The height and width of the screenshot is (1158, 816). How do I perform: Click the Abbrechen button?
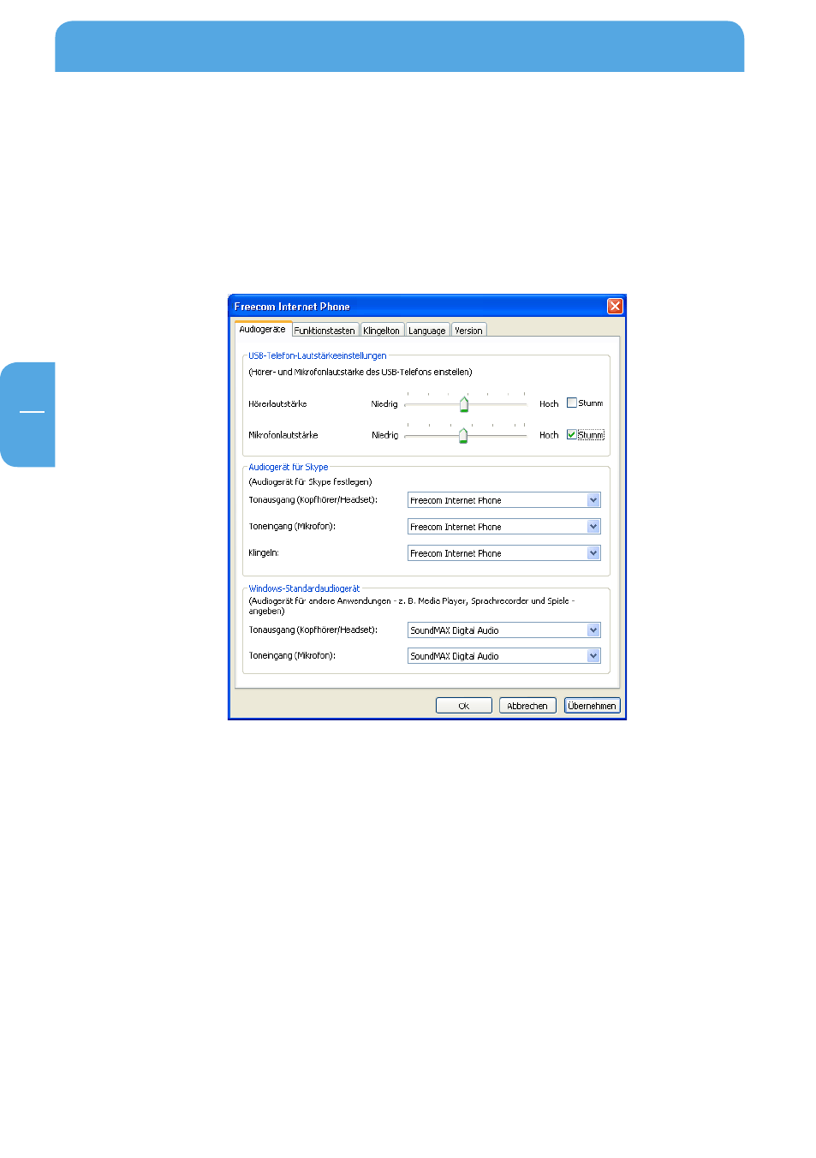point(527,706)
